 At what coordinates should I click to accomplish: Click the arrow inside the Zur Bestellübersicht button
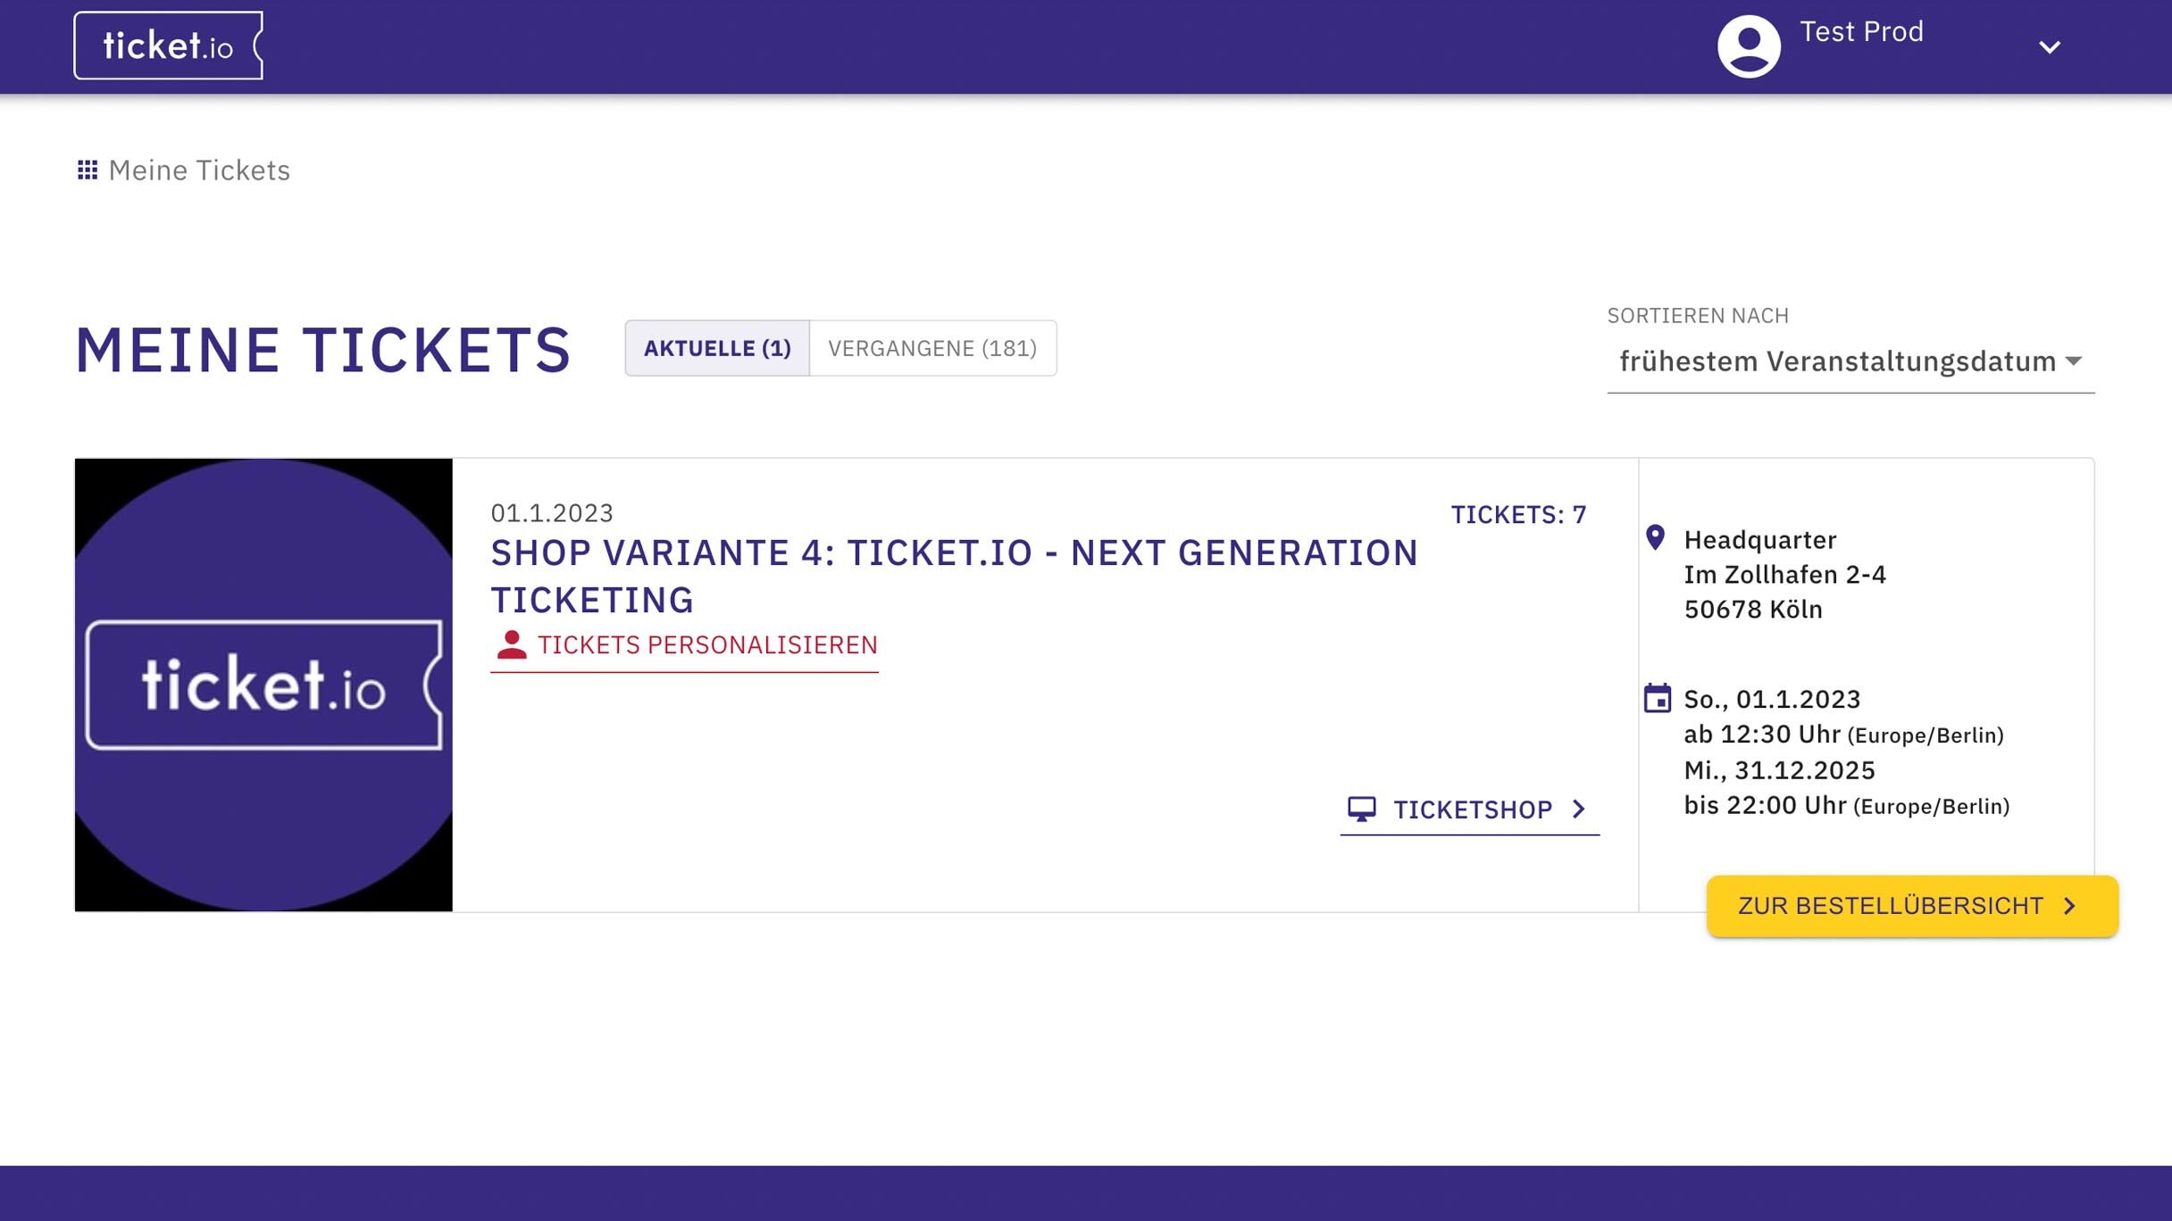2070,906
